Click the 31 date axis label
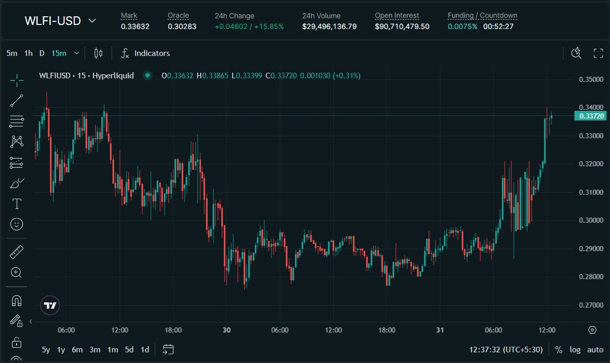The image size is (610, 363). click(440, 330)
